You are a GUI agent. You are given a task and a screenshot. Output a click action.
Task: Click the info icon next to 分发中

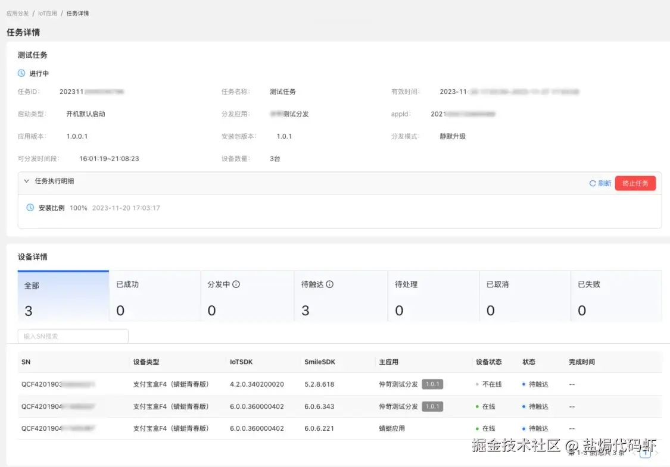tap(236, 284)
